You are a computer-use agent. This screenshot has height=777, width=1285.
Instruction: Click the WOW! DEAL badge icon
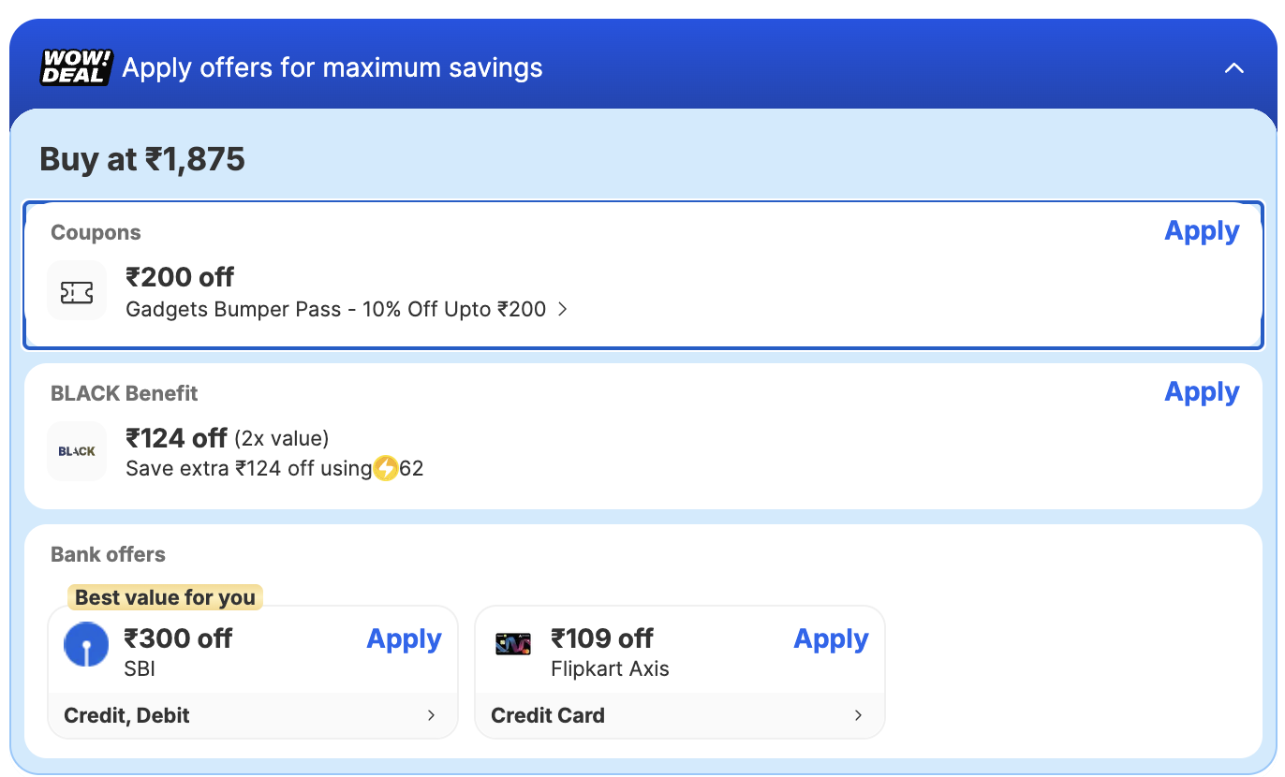coord(76,67)
